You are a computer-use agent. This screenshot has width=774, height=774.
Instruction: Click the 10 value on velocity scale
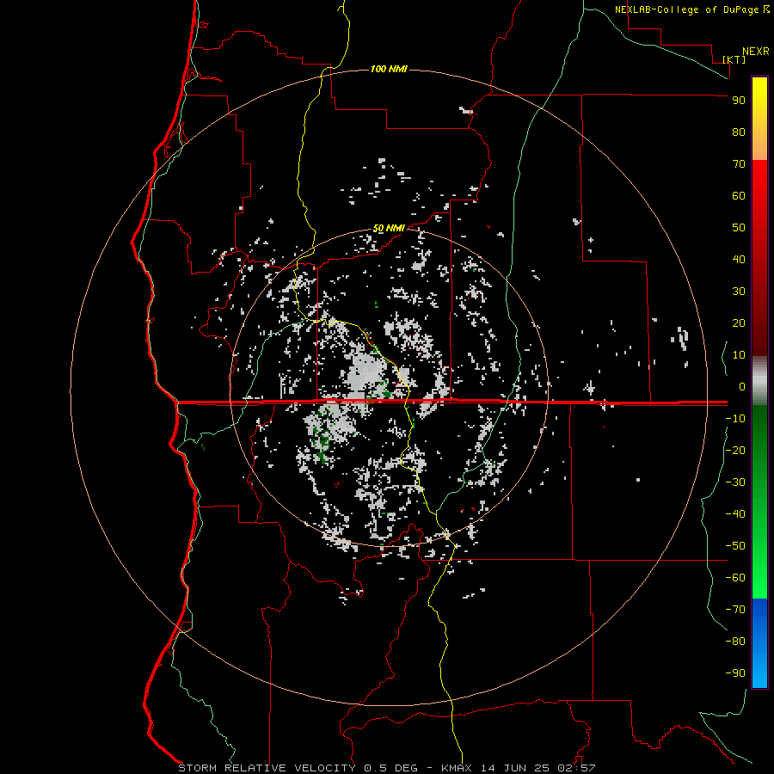coord(739,355)
